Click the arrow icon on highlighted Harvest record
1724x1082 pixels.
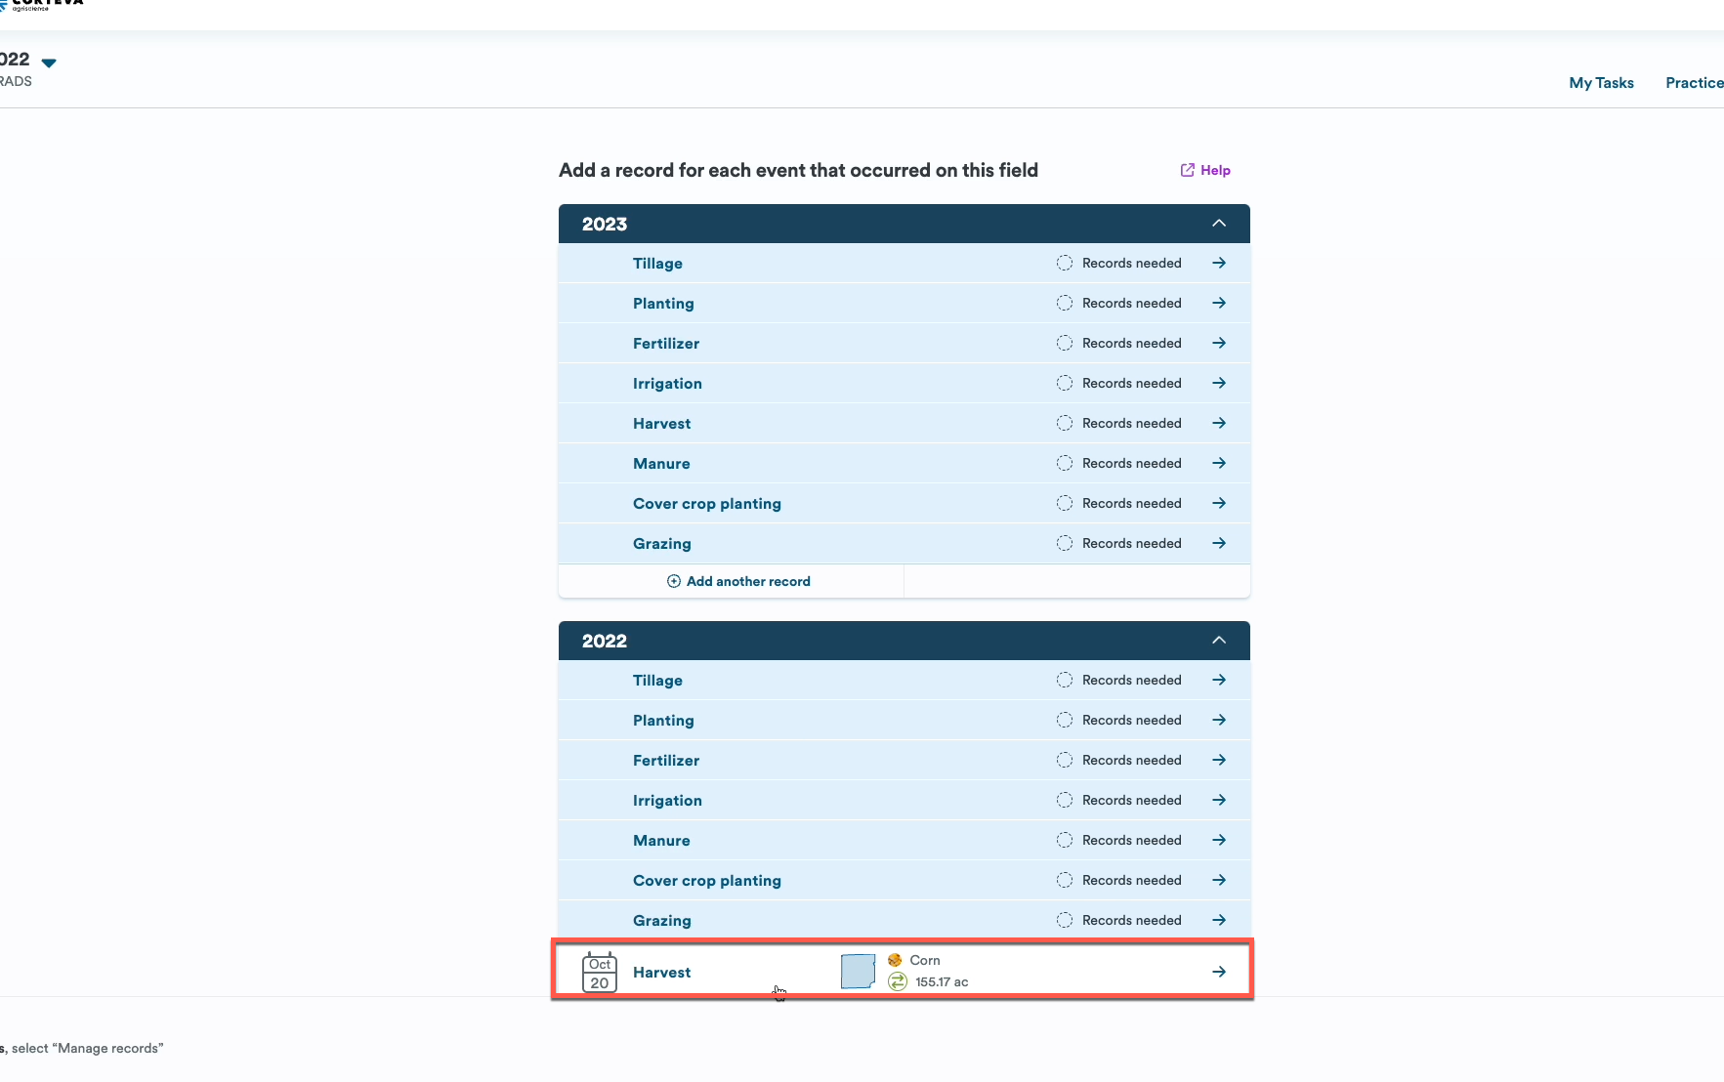(1219, 972)
